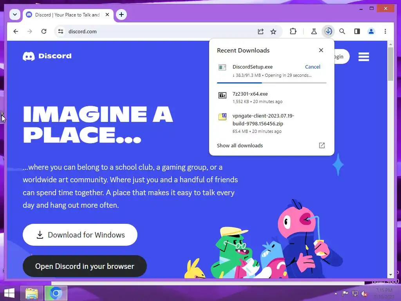Click the 7-Zip file icon
Viewport: 401px width, 301px height.
[x=222, y=96]
